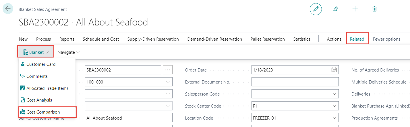Open Allocated Trade Items entry
The image size is (410, 127).
coord(47,88)
